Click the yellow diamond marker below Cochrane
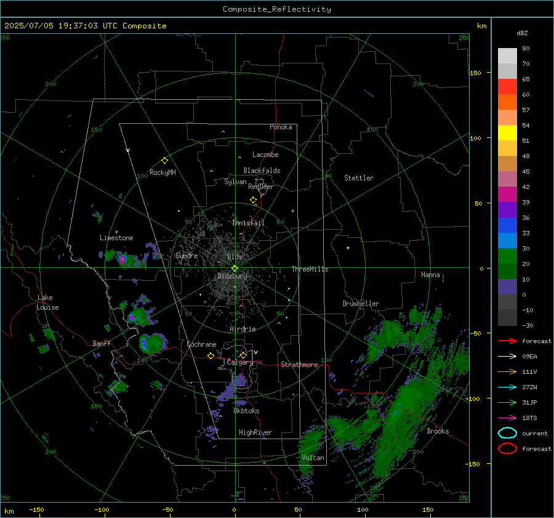554x518 pixels. point(211,356)
